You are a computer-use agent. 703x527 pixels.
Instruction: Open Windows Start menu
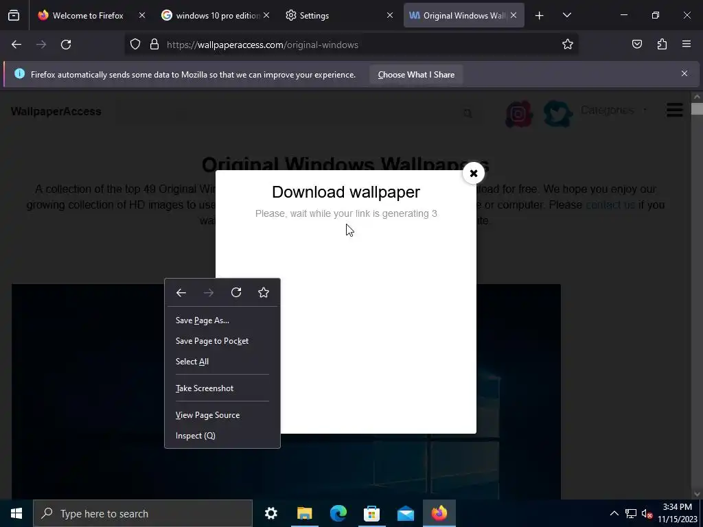point(16,513)
